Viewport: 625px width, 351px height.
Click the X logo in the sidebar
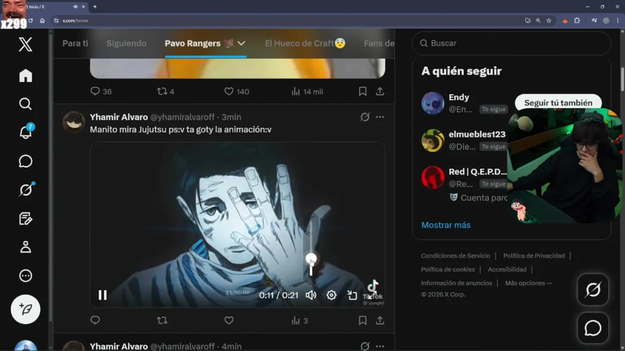[x=25, y=44]
